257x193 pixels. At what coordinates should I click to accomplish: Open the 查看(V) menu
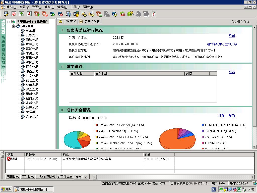tap(24, 7)
